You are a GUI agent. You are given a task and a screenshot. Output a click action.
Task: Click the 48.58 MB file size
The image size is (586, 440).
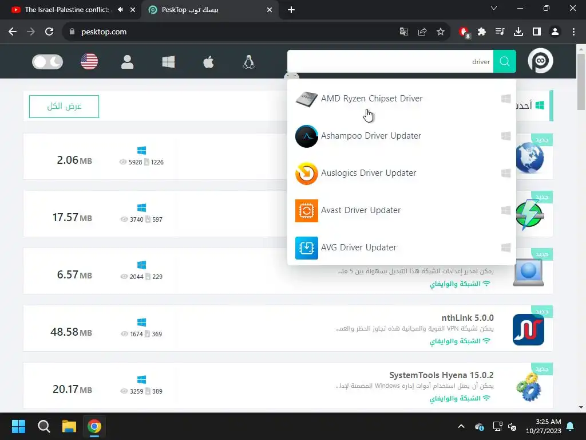click(x=71, y=332)
